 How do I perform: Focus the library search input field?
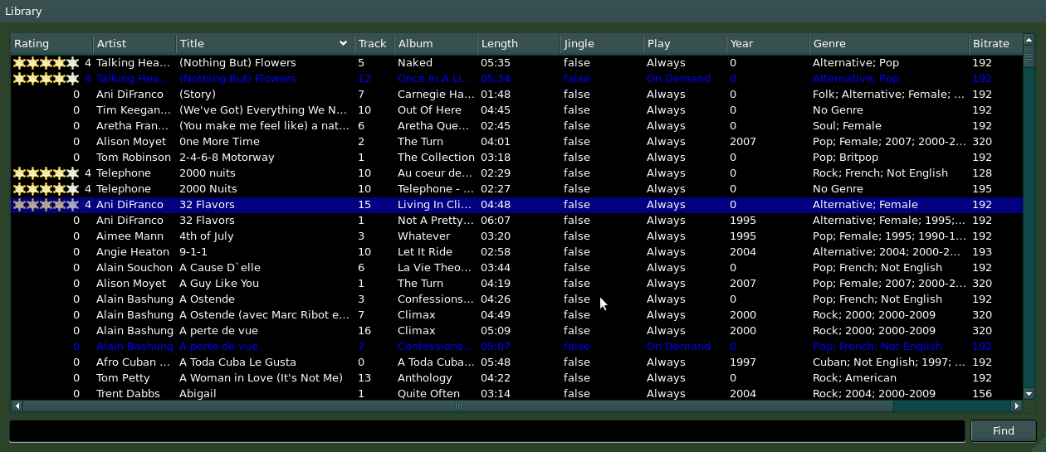coord(487,431)
